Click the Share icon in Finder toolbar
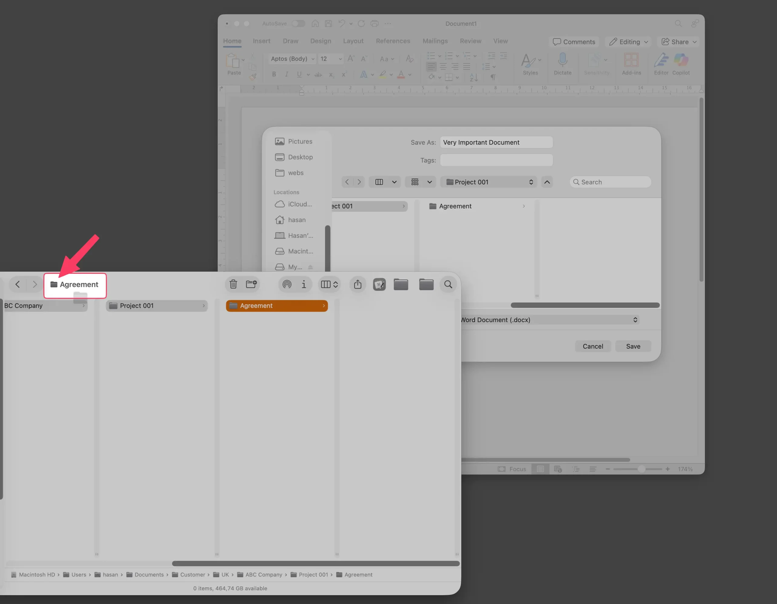This screenshot has width=777, height=604. tap(358, 284)
